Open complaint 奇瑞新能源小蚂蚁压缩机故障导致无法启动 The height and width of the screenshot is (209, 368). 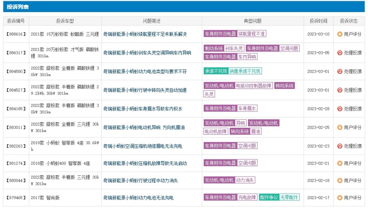(145, 163)
